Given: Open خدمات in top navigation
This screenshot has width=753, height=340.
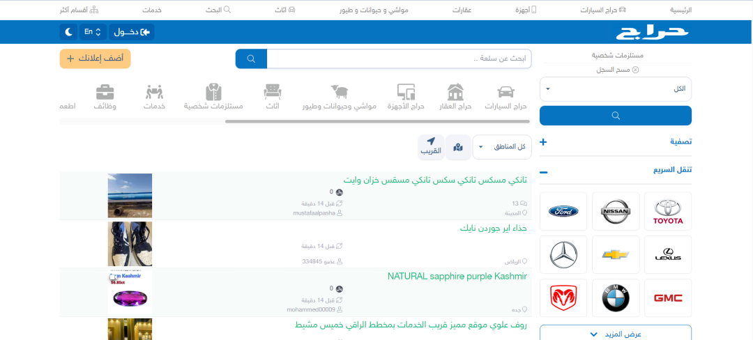Looking at the screenshot, I should 152,10.
